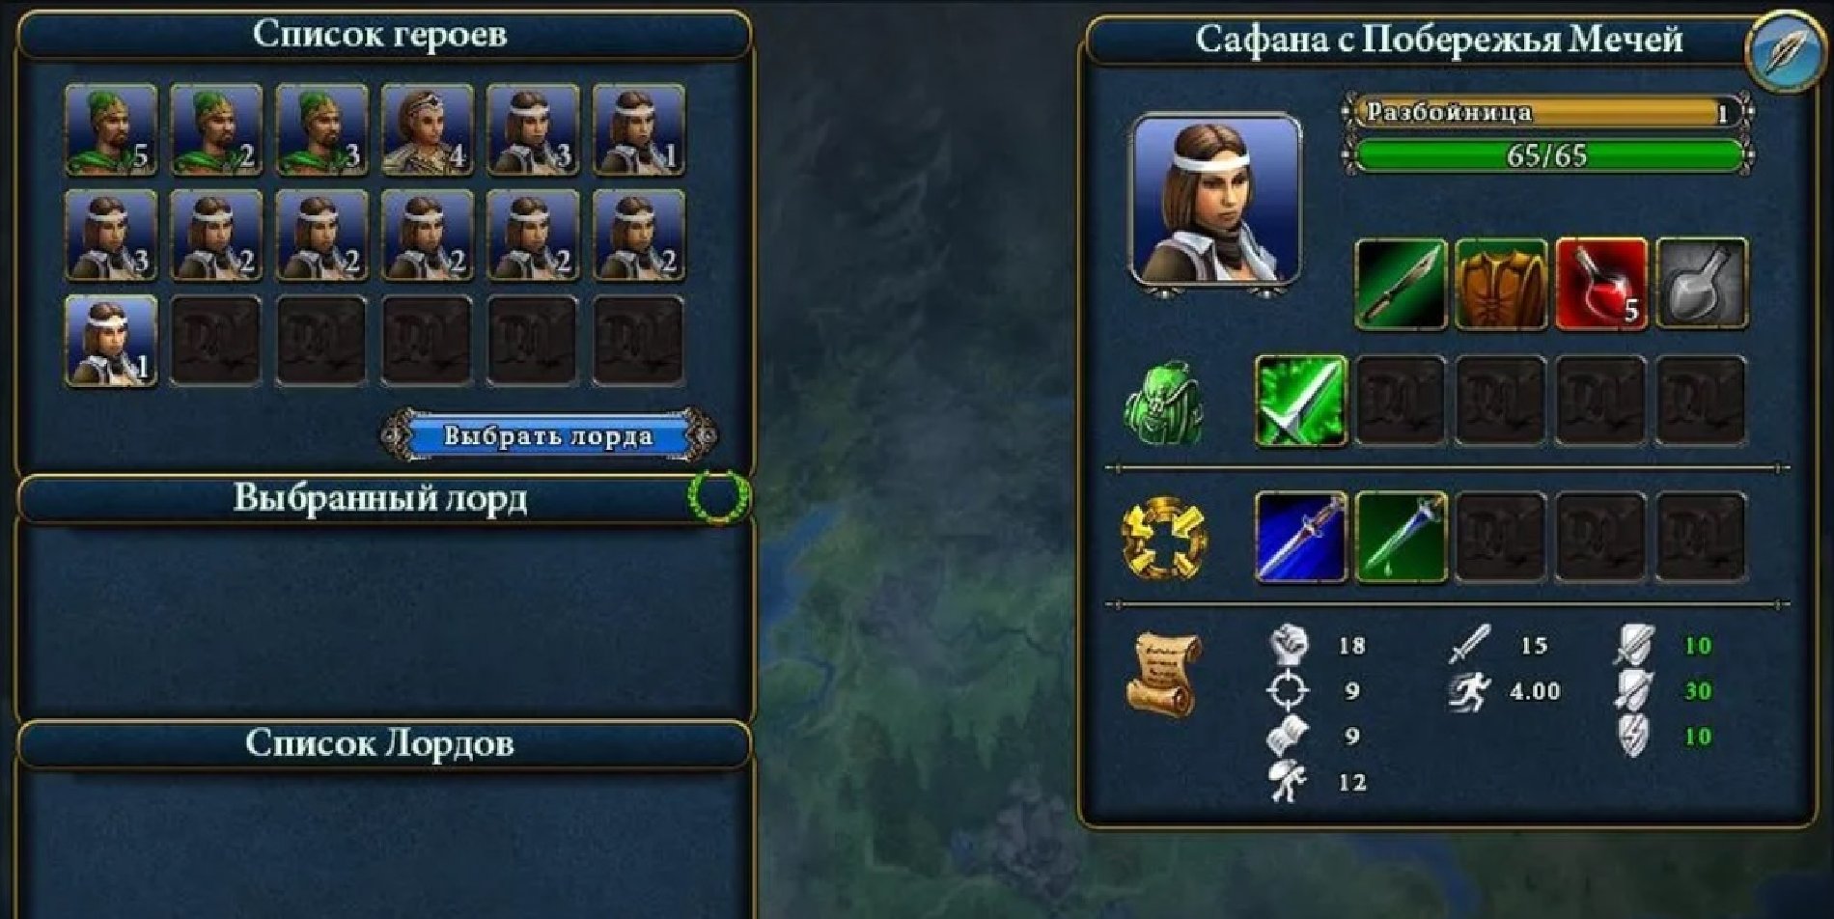Image resolution: width=1834 pixels, height=919 pixels.
Task: Select the gray empty flask slot
Action: pyautogui.click(x=1702, y=284)
